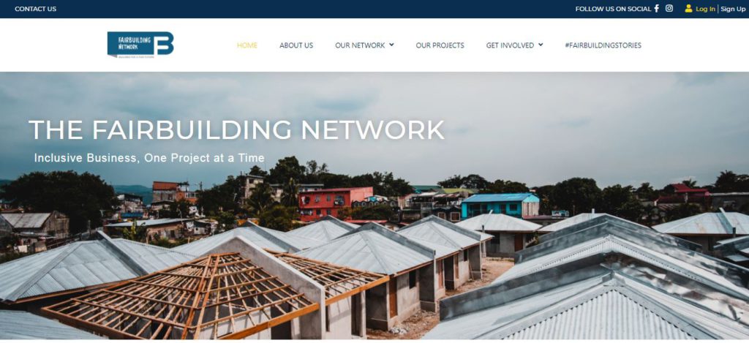Open the About Us page
749x343 pixels.
point(296,45)
